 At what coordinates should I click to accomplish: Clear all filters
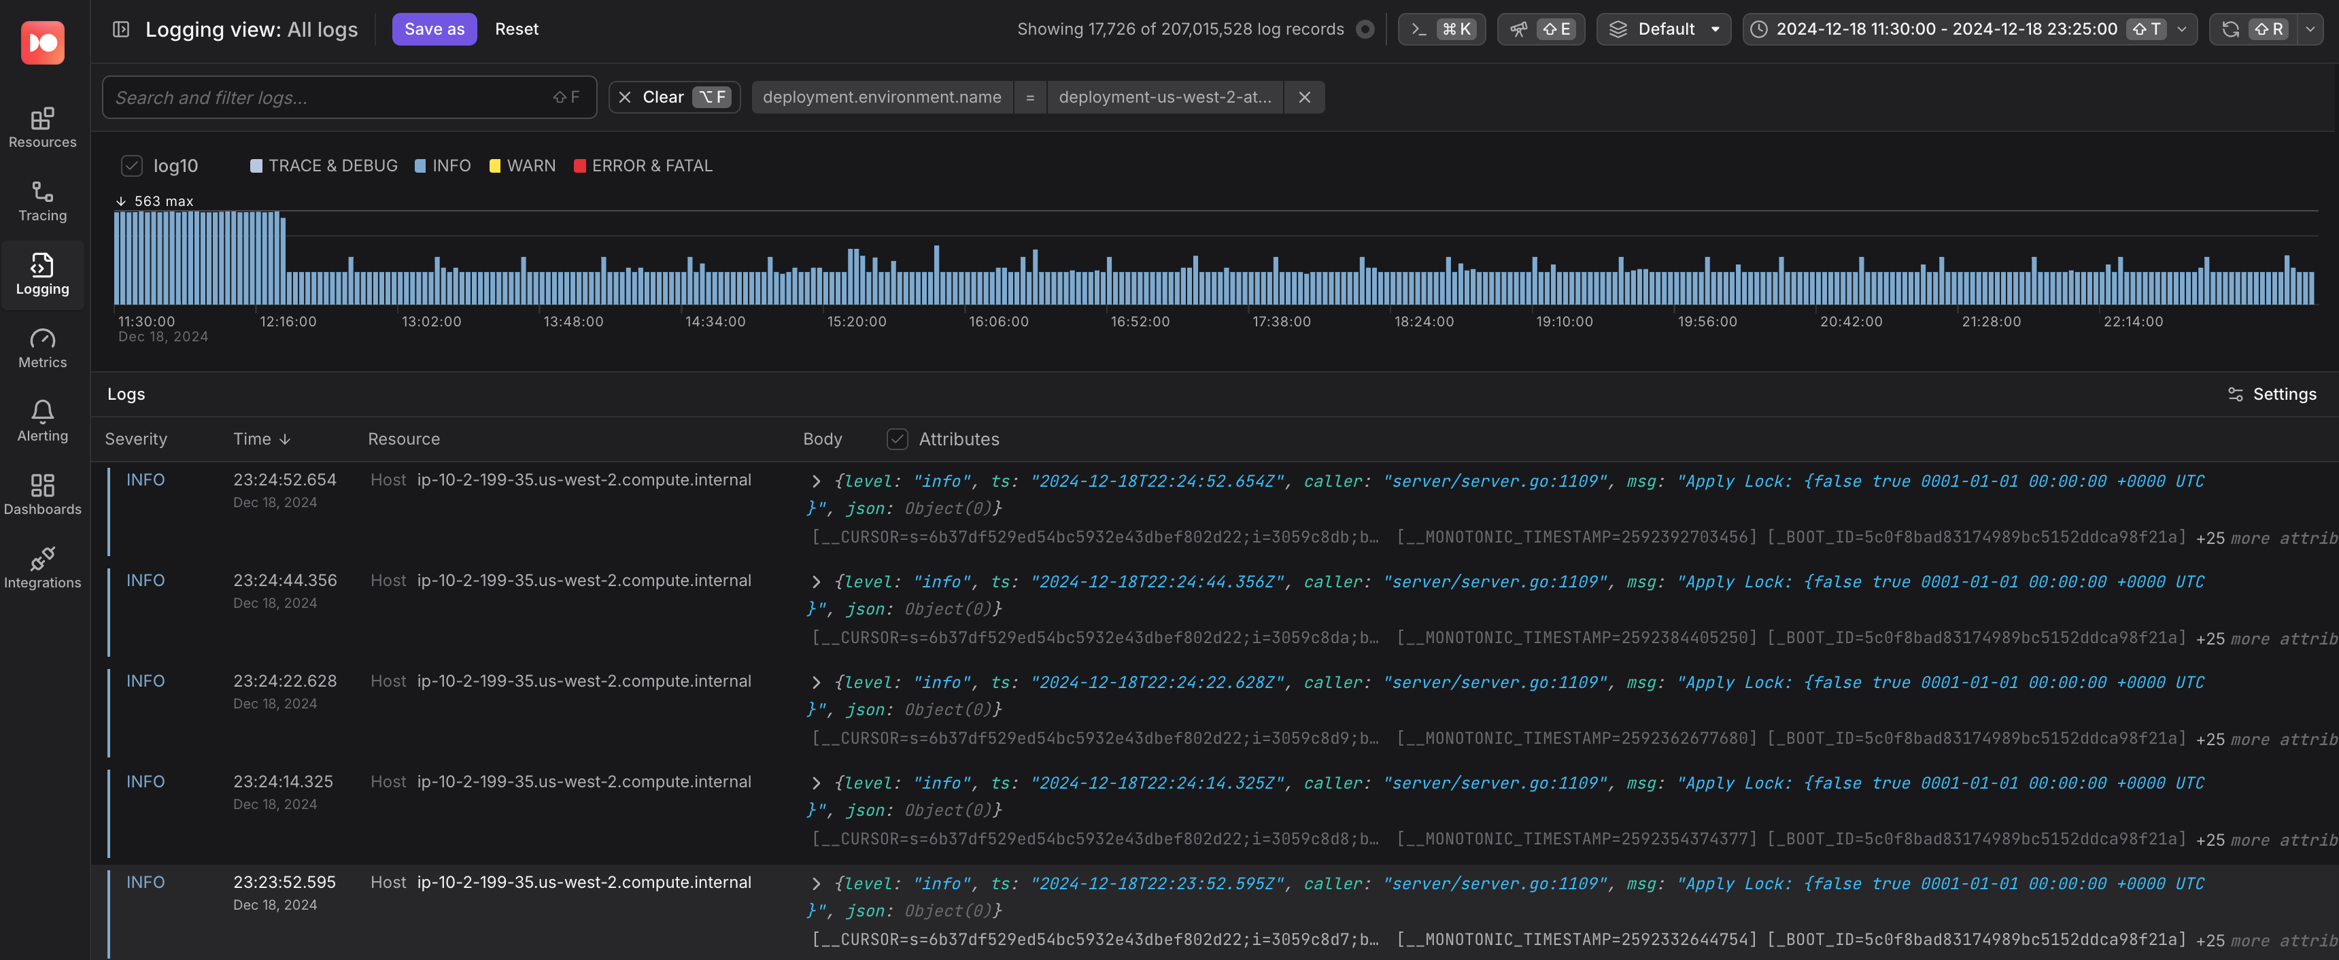coord(675,97)
